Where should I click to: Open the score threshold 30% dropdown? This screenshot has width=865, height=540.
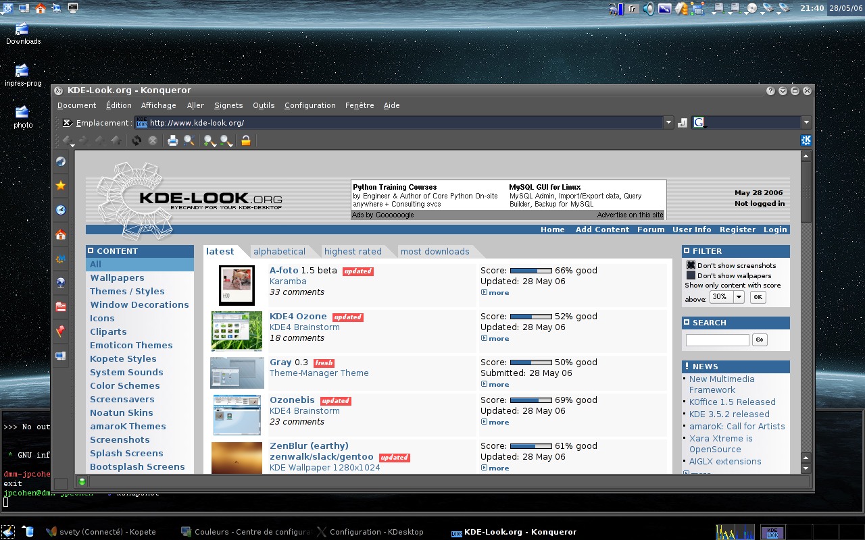point(727,297)
